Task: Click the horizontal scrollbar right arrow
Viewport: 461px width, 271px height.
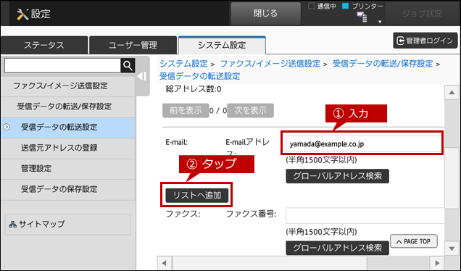Action: [437, 263]
